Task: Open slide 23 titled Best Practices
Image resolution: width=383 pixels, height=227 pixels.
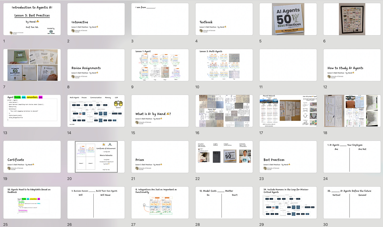Action: pyautogui.click(x=288, y=157)
